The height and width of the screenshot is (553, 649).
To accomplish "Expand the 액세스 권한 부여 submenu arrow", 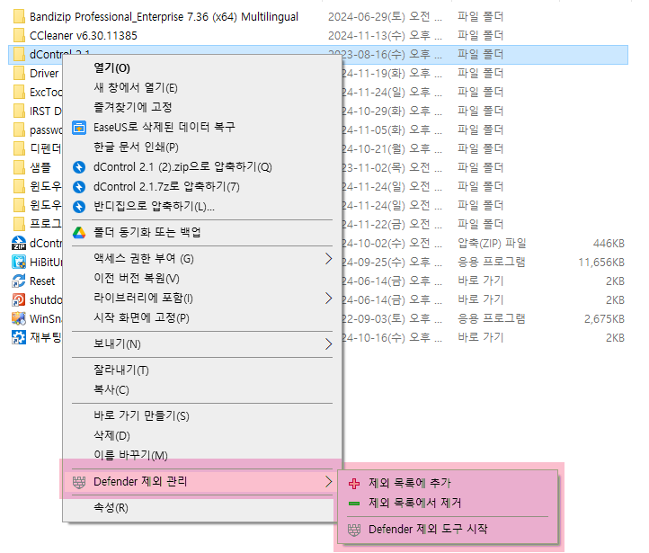I will click(329, 259).
